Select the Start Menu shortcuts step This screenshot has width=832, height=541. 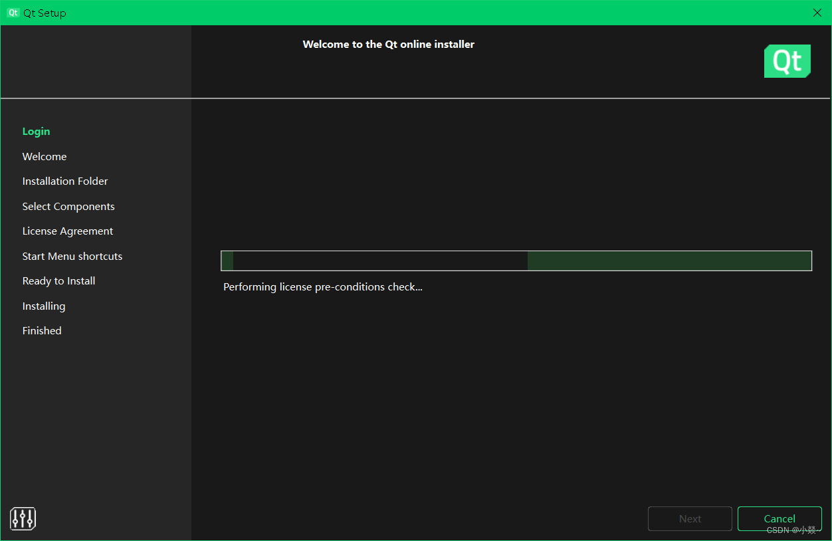(x=72, y=256)
